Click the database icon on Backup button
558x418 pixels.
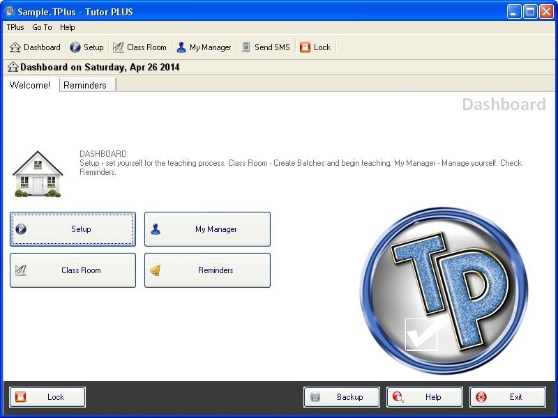pos(315,397)
